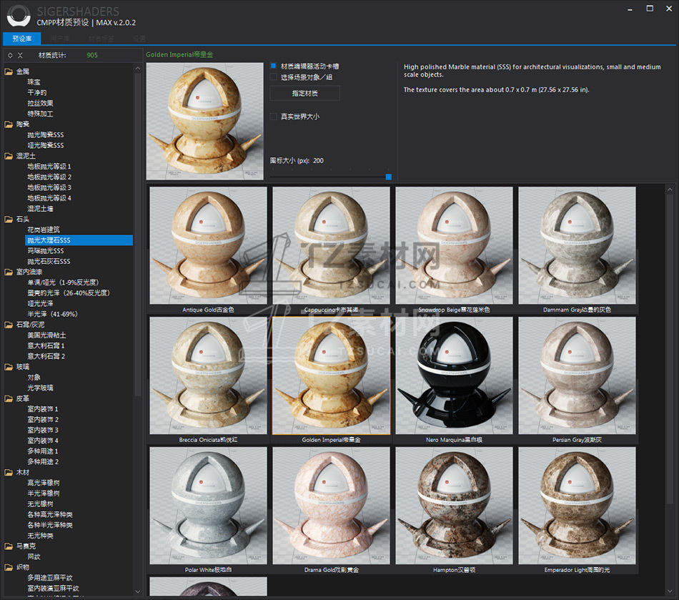Open the 玛瑙抛光SSS category
This screenshot has width=679, height=600.
click(46, 251)
